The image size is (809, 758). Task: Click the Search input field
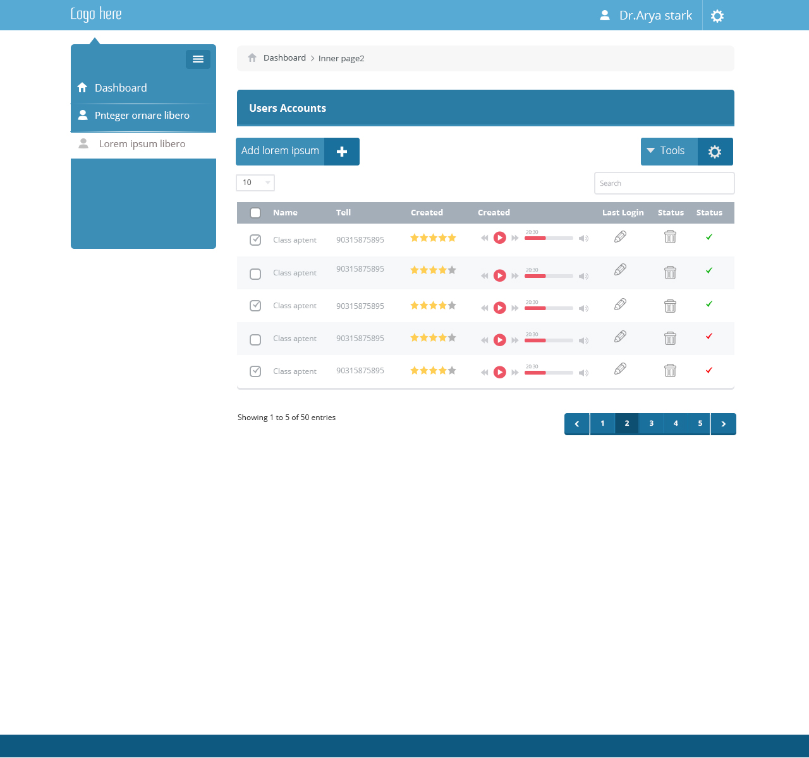[x=664, y=183]
